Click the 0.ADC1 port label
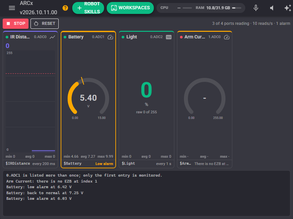Viewport: 293px width, 219px height. (x=98, y=37)
